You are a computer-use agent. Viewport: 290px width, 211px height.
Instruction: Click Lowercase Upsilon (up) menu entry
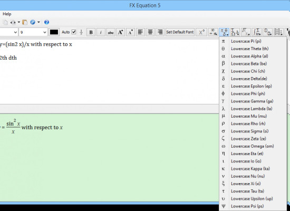(253, 198)
